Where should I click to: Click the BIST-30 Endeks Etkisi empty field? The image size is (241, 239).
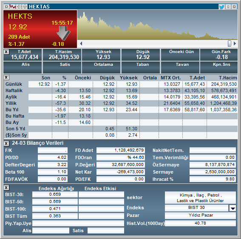101,194
